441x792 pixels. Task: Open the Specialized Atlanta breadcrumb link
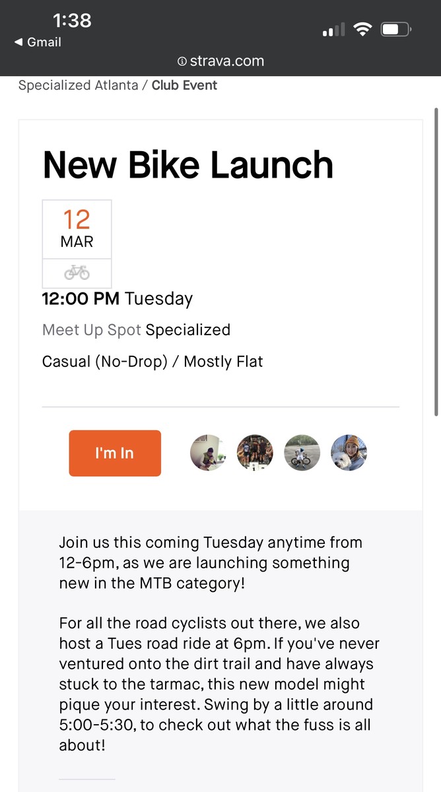pyautogui.click(x=78, y=85)
